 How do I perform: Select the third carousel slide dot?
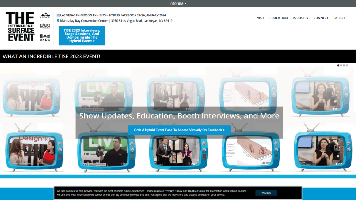344,65
